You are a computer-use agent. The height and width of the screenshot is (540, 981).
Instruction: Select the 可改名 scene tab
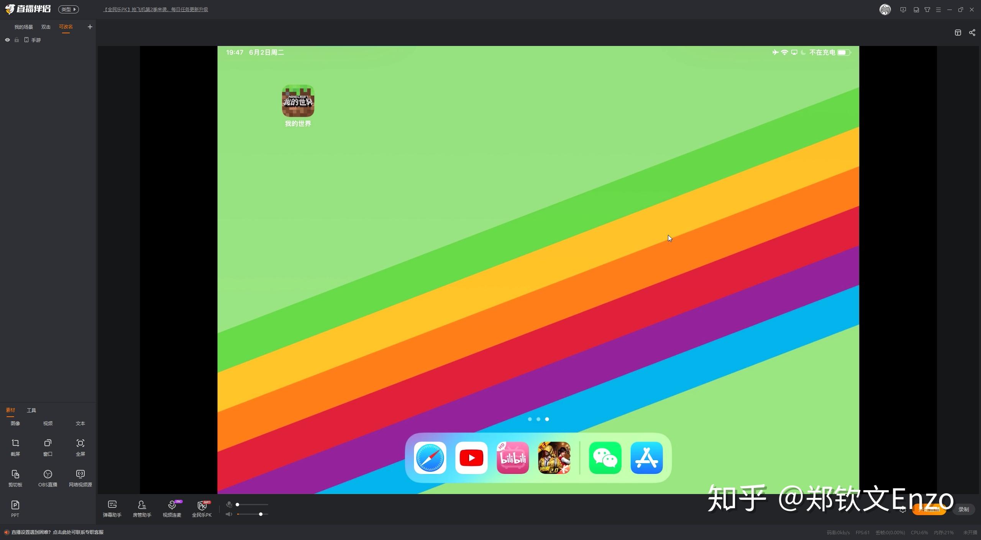click(66, 27)
